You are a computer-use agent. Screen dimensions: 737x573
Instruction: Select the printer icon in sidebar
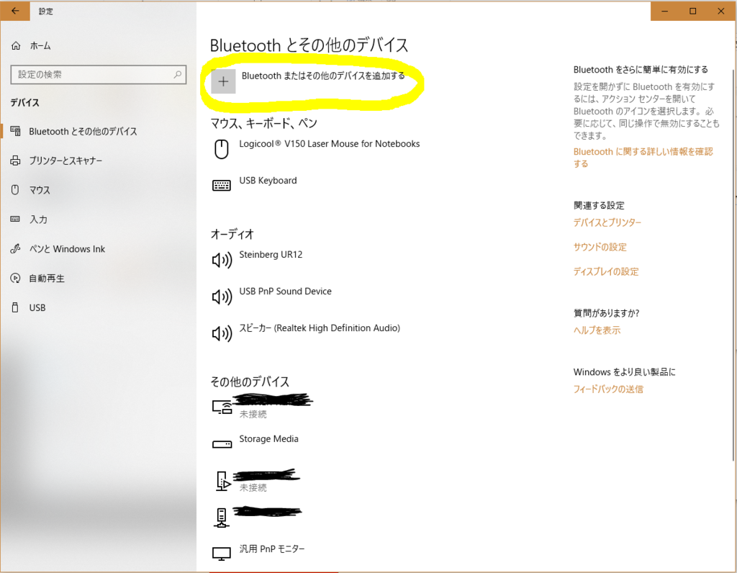(16, 161)
